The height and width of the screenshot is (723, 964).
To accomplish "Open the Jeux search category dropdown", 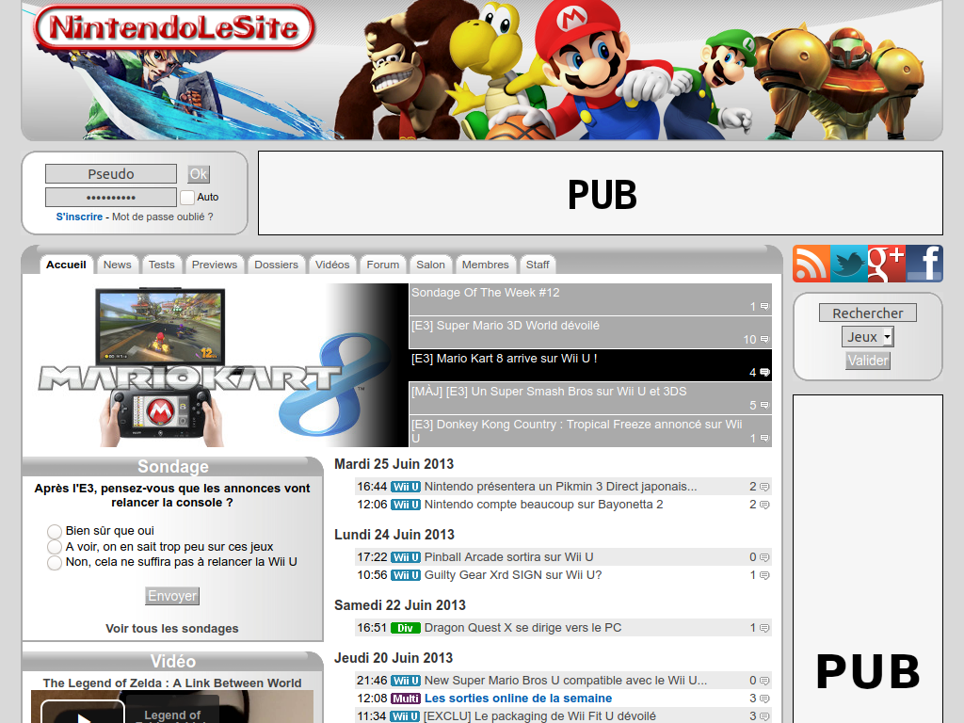I will point(867,337).
